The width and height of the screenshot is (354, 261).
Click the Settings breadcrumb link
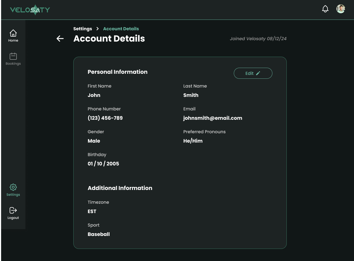tap(82, 29)
